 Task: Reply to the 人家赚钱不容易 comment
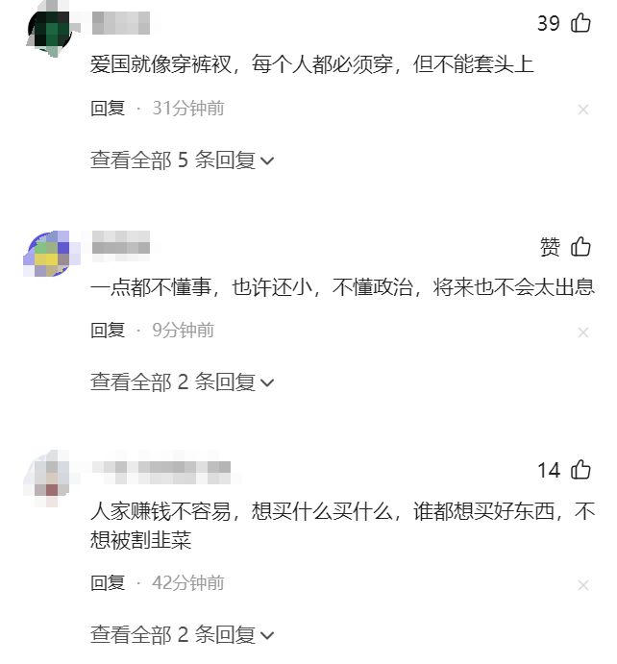tap(108, 582)
